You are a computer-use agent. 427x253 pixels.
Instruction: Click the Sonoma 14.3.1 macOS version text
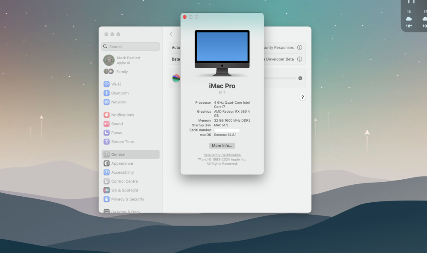coord(225,135)
